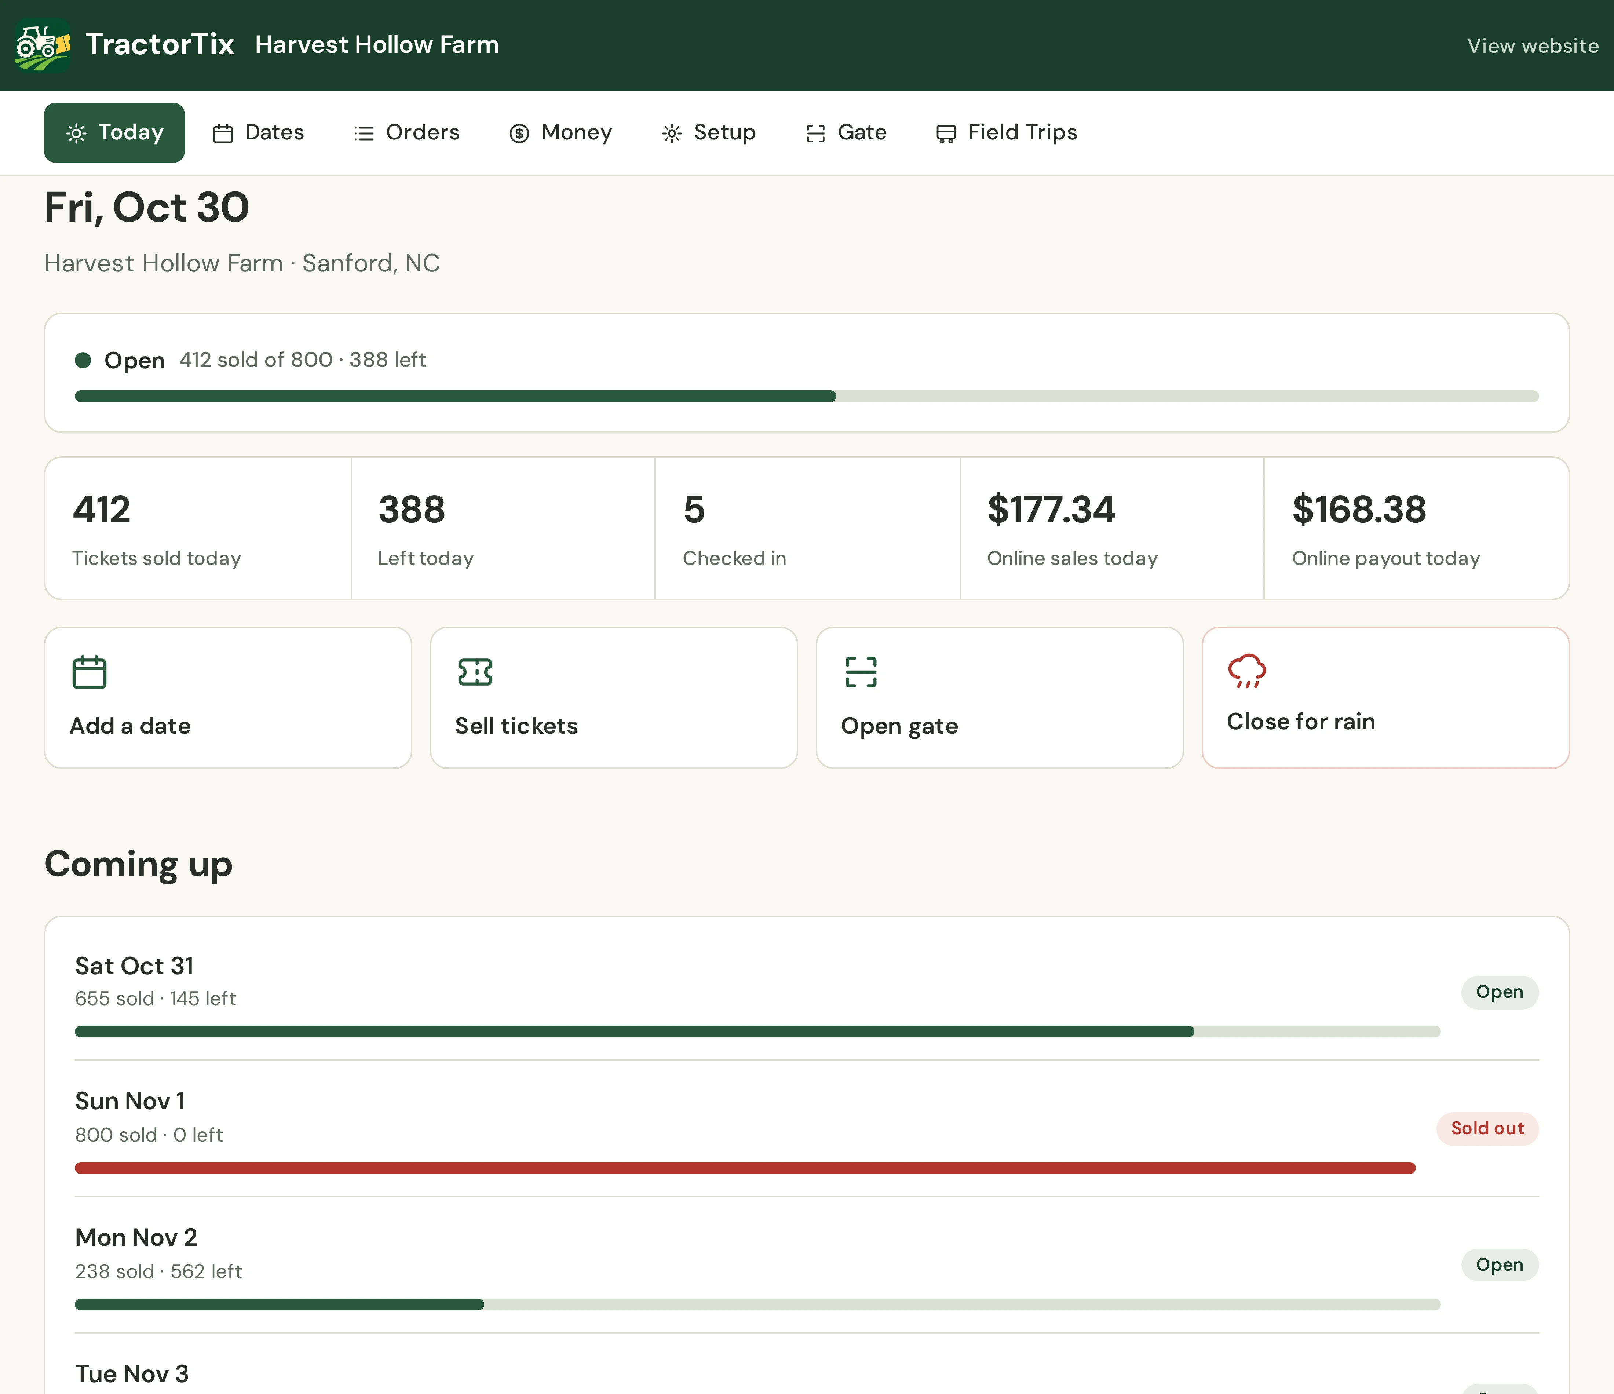
Task: Click the calendar icon beside Dates
Action: (x=223, y=133)
